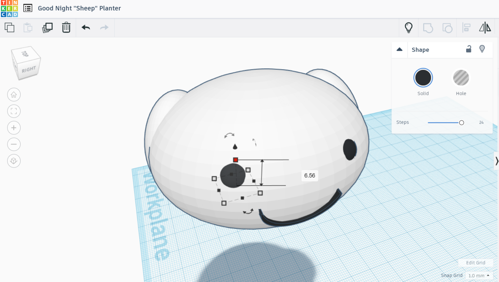
Task: Toggle the shape lock icon
Action: coord(469,49)
